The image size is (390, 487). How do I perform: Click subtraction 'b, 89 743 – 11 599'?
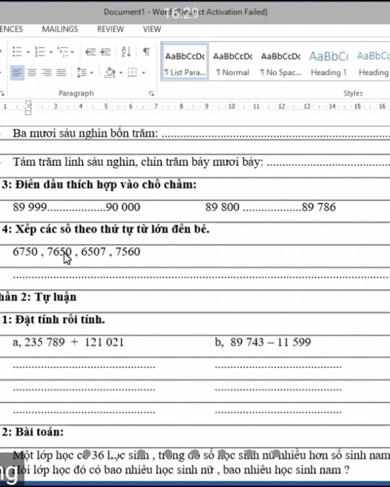[263, 342]
